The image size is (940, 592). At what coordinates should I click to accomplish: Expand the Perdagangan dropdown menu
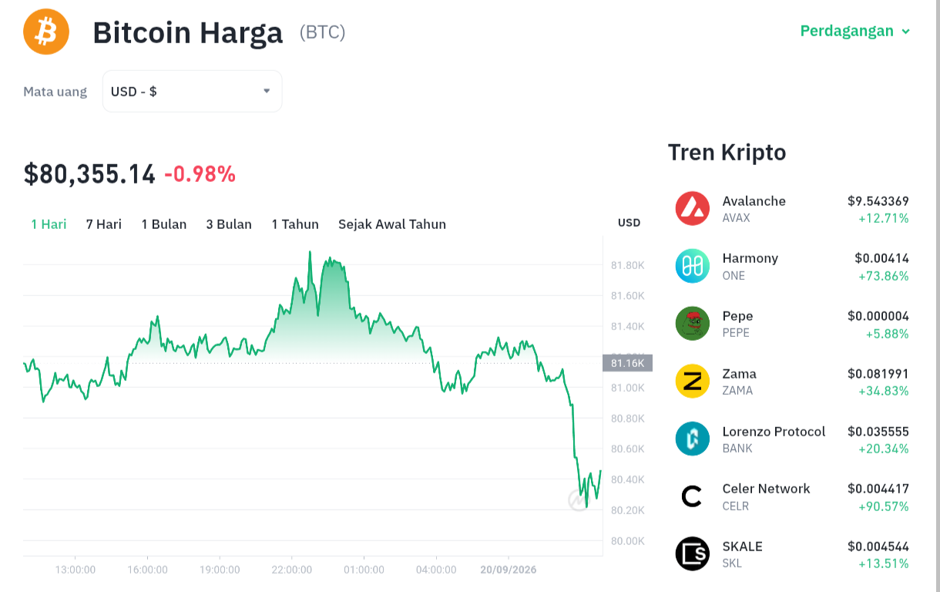855,31
